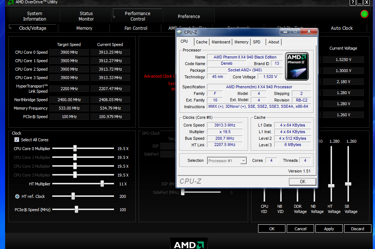Click the Apply button
Image resolution: width=375 pixels, height=249 pixels.
click(329, 229)
